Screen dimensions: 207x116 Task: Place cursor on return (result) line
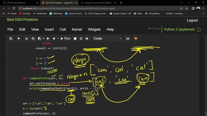coord(42,68)
